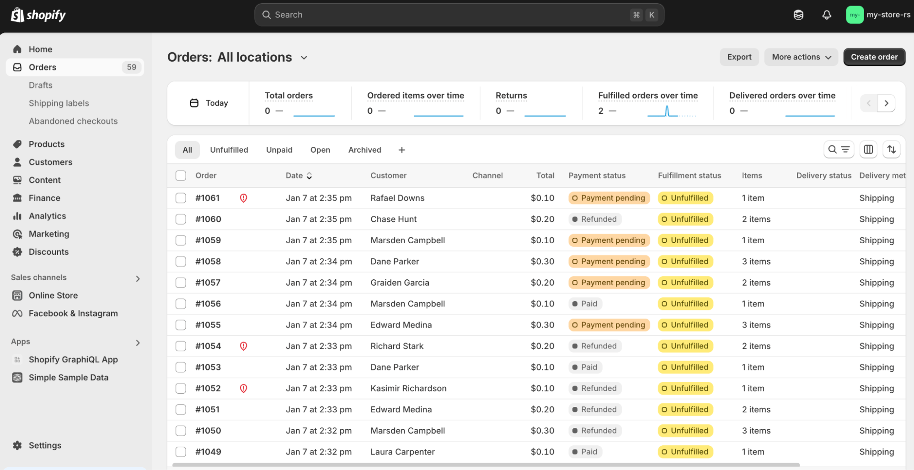
Task: Click customer Kasimir Richardson
Action: 408,389
